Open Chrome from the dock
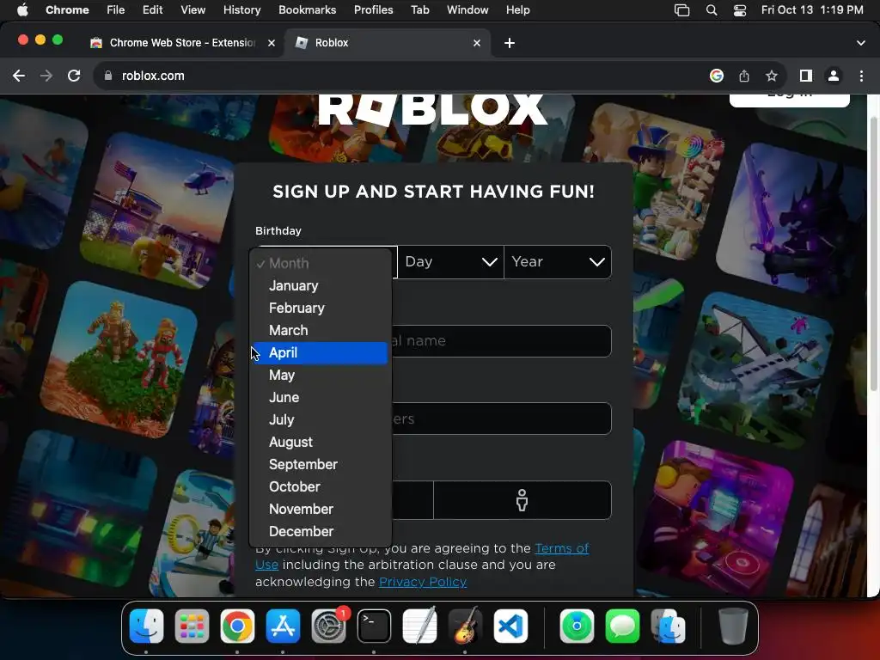The image size is (880, 660). coord(237,626)
